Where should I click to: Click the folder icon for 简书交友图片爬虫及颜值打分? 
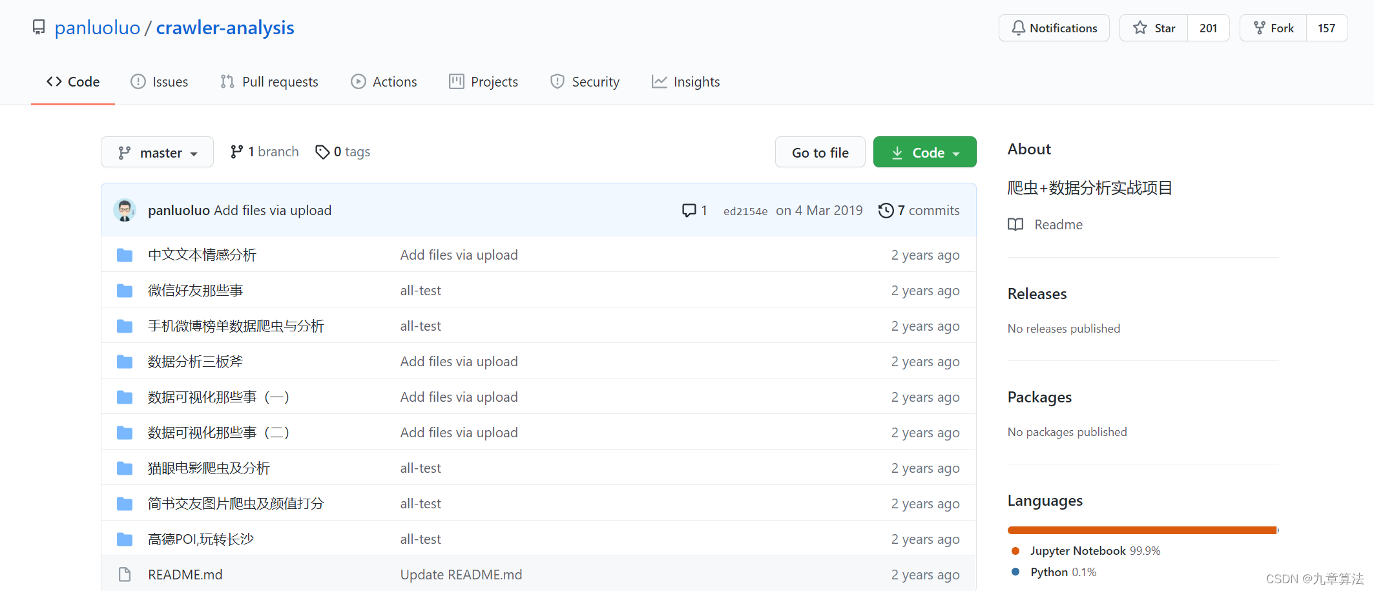coord(125,504)
